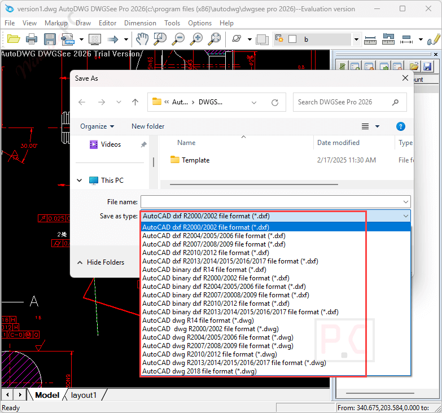Expand the layer selector dropdown
Viewport: 442px width, 413px height.
point(356,39)
